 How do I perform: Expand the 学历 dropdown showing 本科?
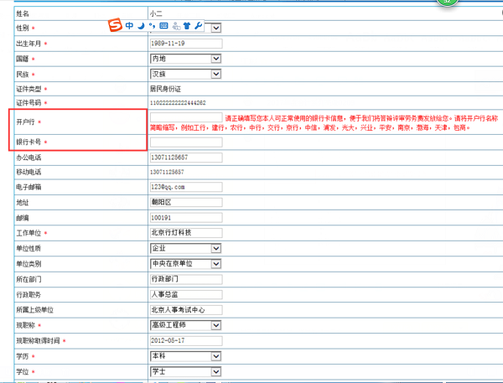[215, 355]
